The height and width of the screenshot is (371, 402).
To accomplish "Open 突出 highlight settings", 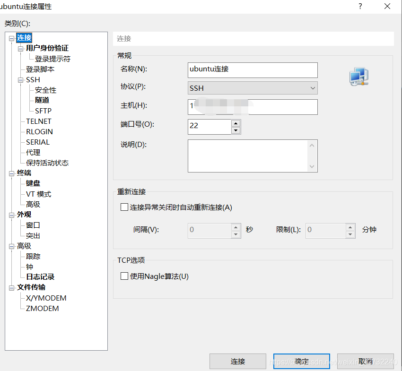I will point(33,235).
